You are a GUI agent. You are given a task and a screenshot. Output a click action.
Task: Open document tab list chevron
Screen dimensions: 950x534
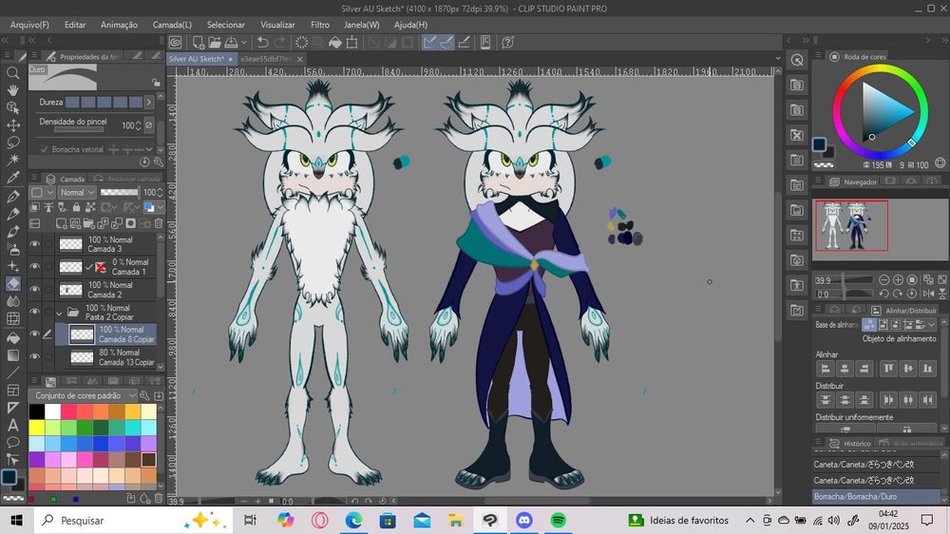pos(778,59)
